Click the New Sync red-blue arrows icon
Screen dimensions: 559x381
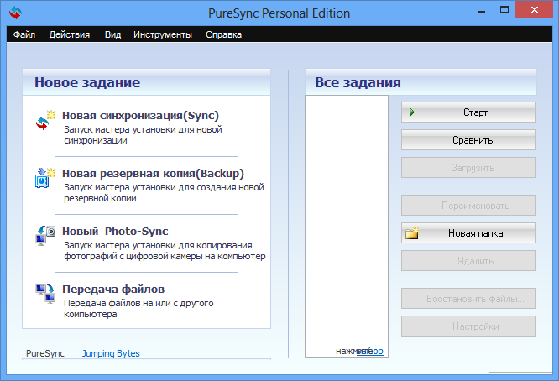tap(45, 120)
